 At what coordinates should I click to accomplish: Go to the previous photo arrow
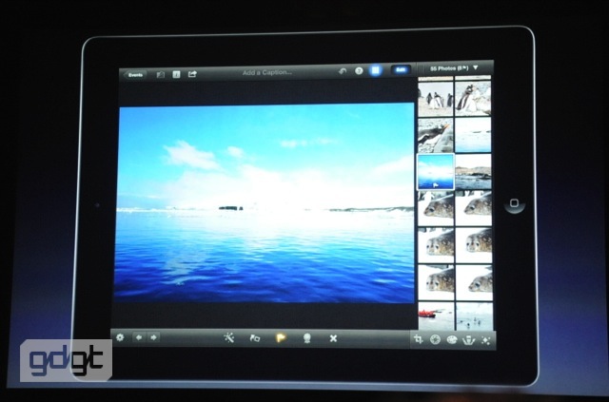pos(140,337)
